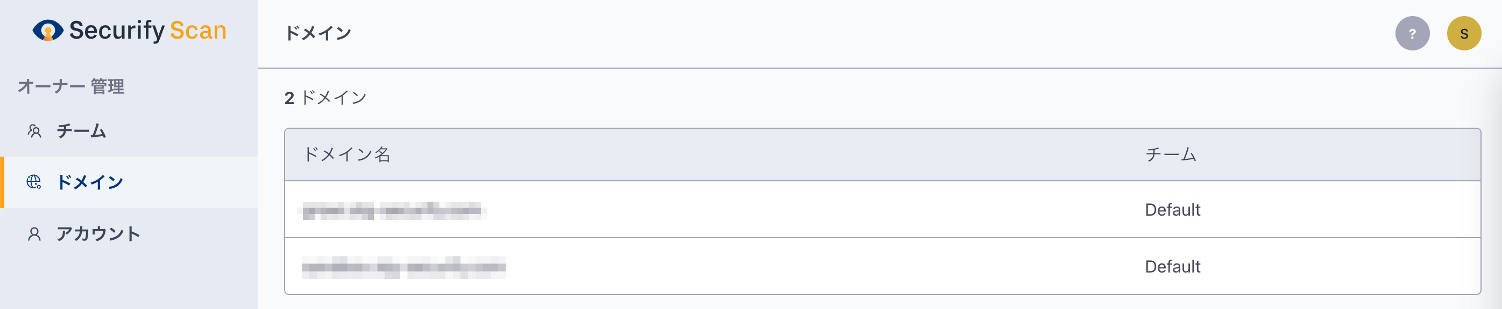Open the チーム menu item
Screen dimensions: 1502x309
click(x=129, y=131)
